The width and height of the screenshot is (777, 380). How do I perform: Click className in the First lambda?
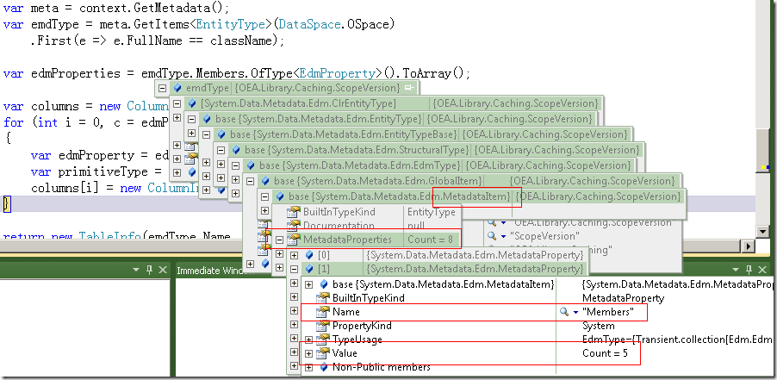(x=242, y=40)
